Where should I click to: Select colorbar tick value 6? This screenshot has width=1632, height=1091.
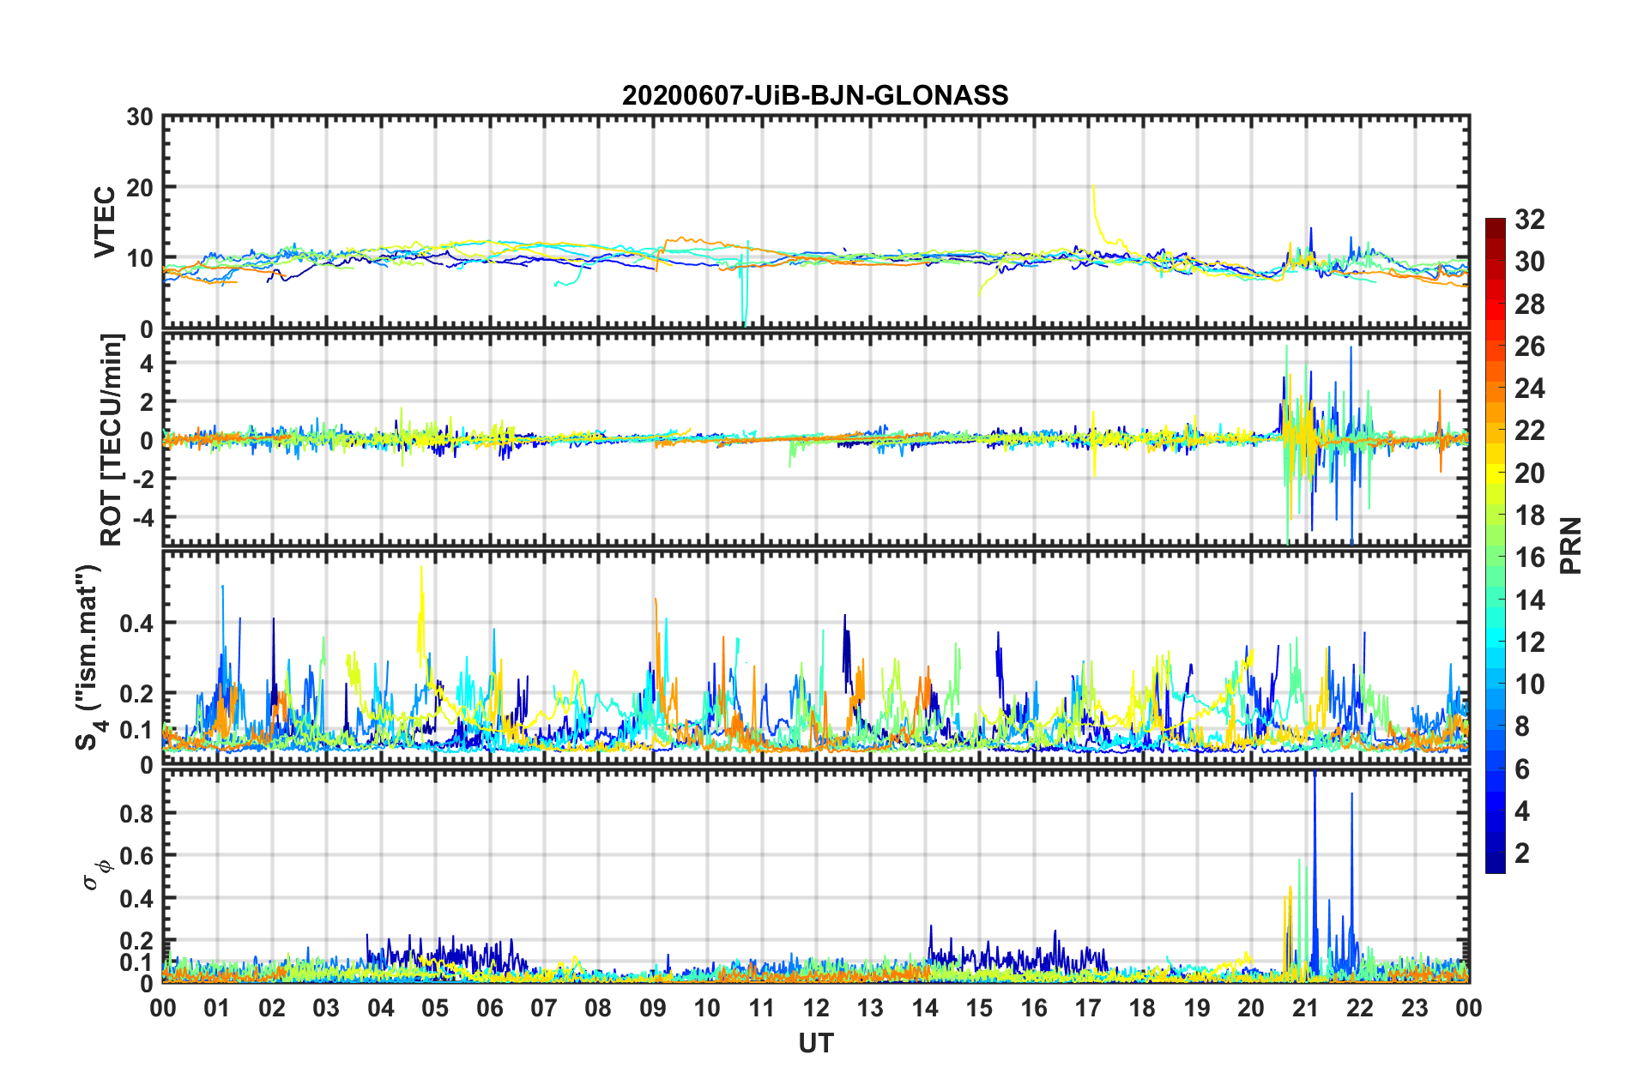1522,769
